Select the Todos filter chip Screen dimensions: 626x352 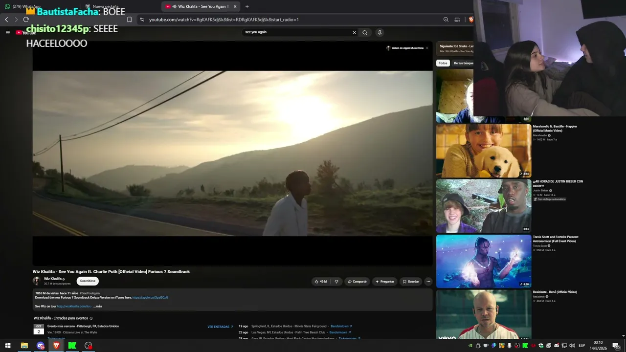[x=443, y=63]
